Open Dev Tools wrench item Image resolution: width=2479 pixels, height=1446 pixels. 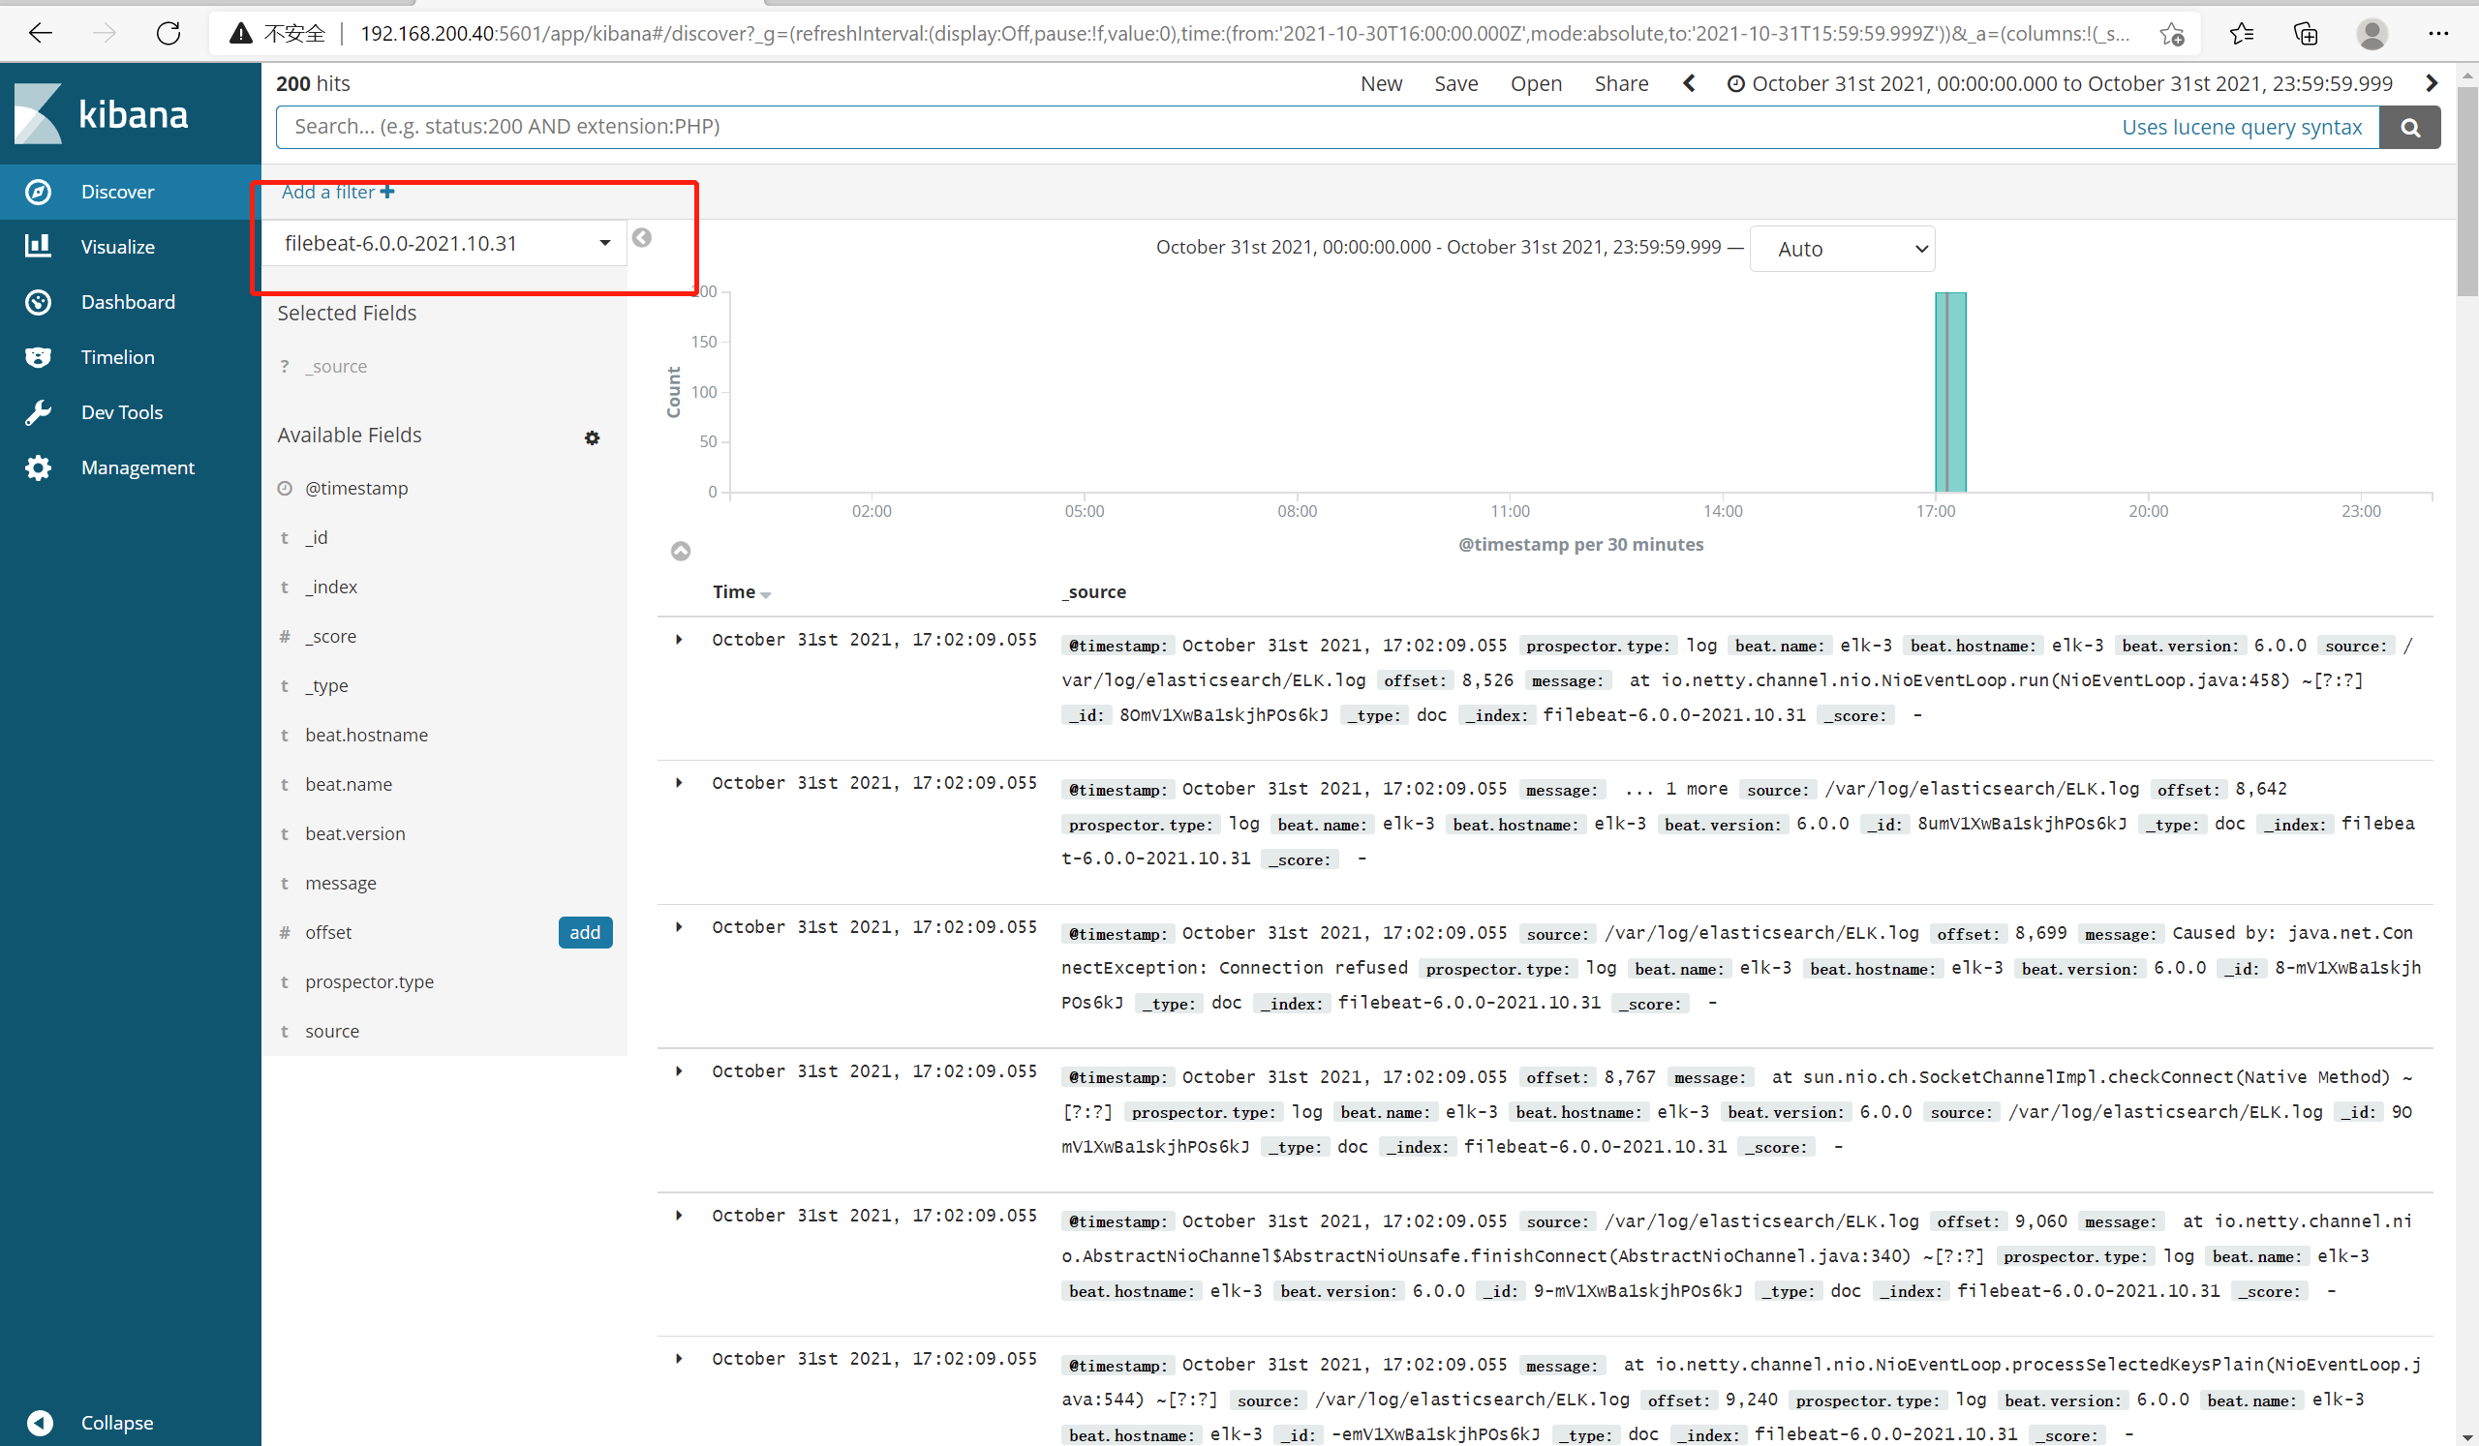coord(122,412)
